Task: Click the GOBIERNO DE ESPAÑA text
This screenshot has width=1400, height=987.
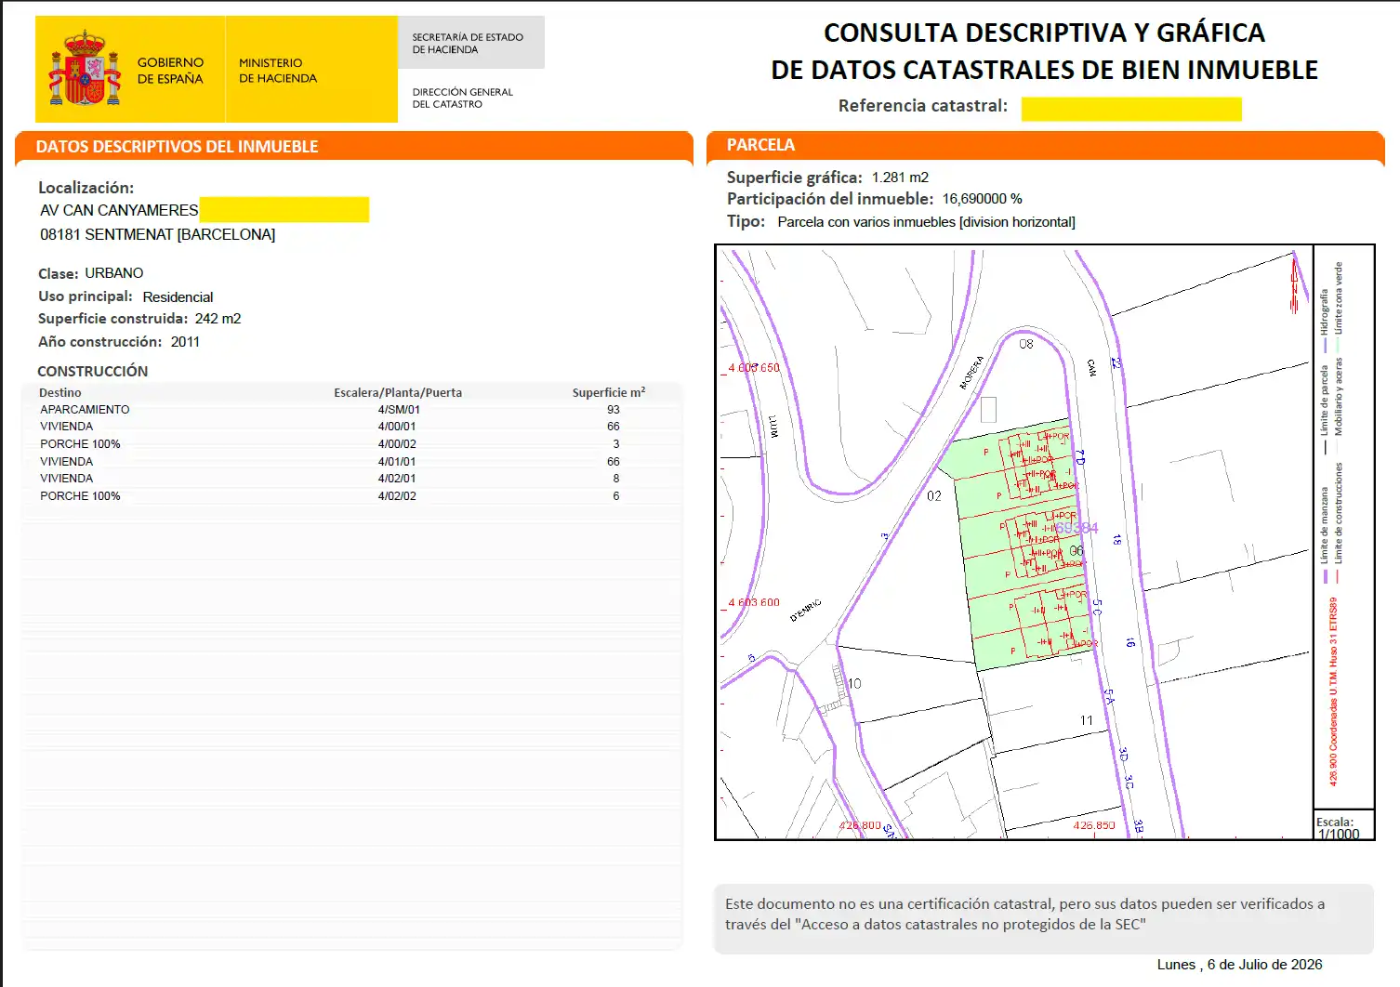Action: (170, 71)
